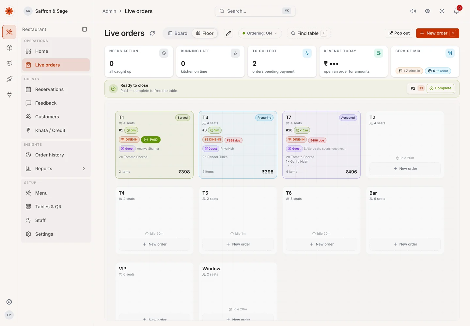
Task: Open the rocket rail icon
Action: [9, 79]
